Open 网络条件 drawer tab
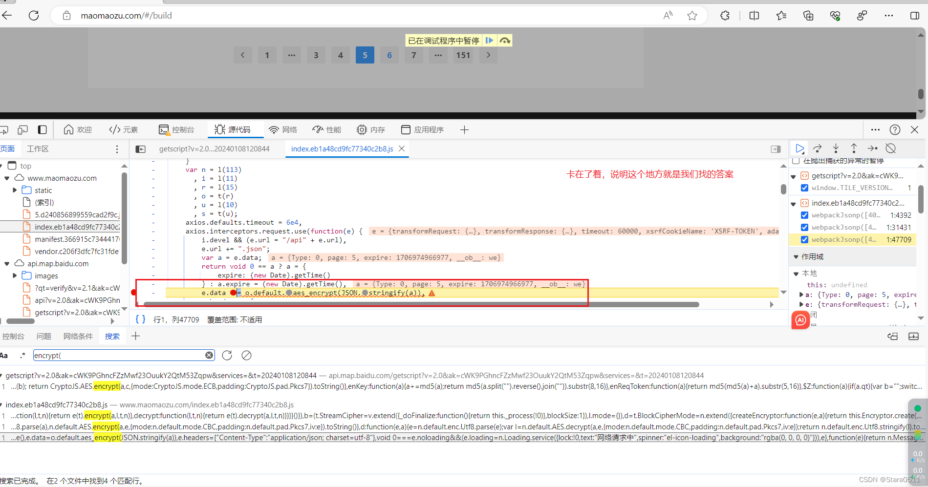Image resolution: width=928 pixels, height=487 pixels. coord(78,337)
